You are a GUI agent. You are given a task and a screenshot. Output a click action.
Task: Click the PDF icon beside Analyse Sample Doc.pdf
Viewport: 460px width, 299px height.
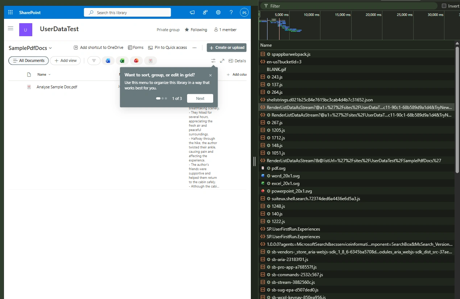pos(29,87)
